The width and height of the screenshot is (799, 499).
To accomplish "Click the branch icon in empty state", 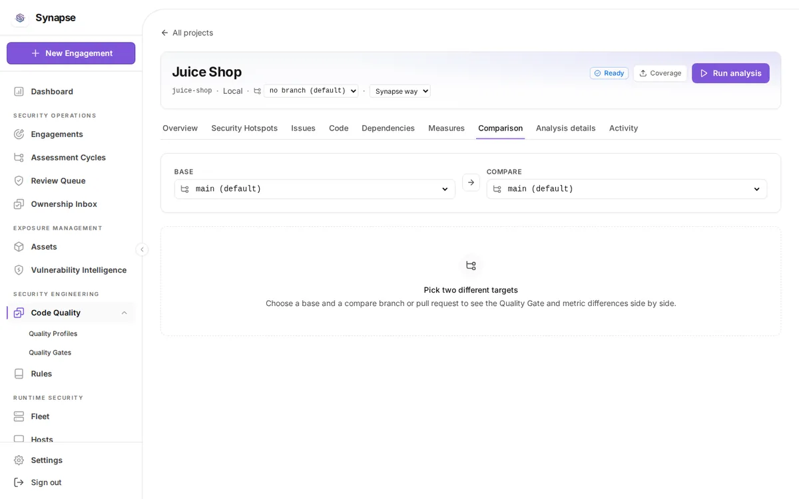I will point(471,265).
